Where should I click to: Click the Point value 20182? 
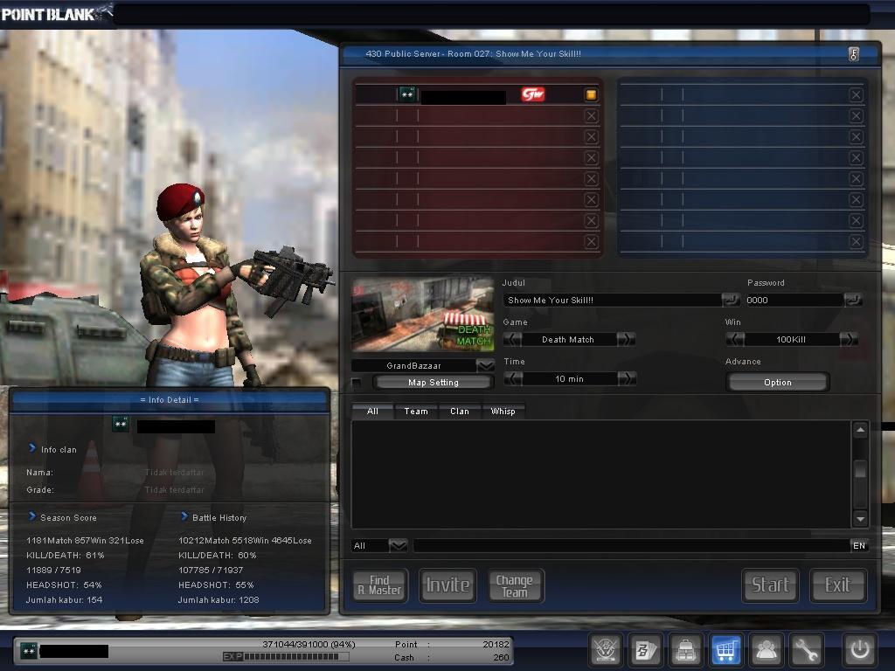click(x=496, y=644)
